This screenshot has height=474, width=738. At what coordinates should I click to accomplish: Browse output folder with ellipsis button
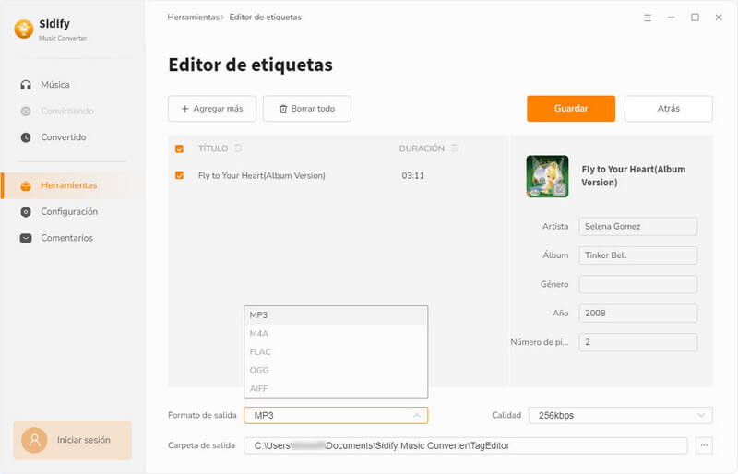(x=704, y=445)
